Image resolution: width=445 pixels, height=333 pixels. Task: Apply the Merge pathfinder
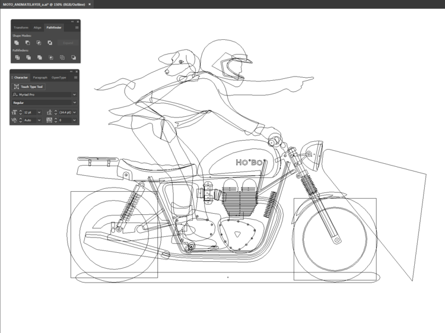[39, 58]
